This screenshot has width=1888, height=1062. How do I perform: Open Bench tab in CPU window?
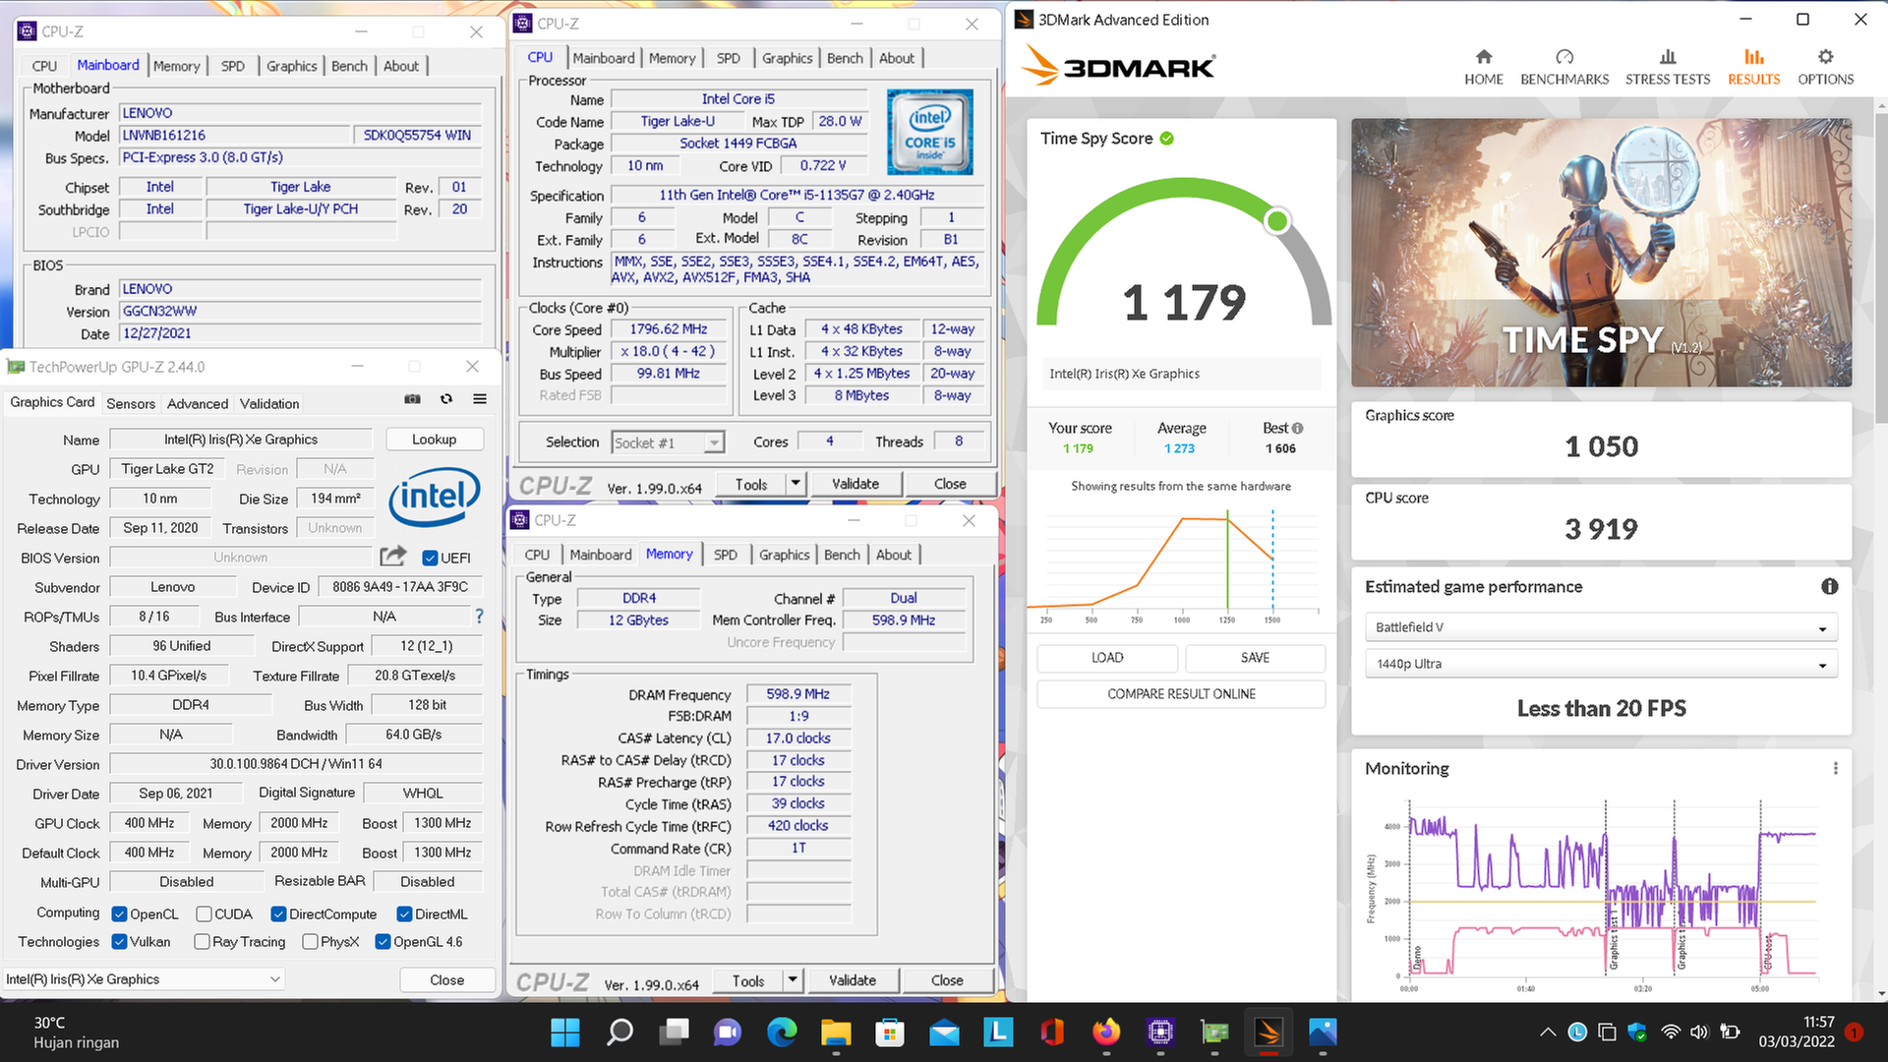(845, 58)
